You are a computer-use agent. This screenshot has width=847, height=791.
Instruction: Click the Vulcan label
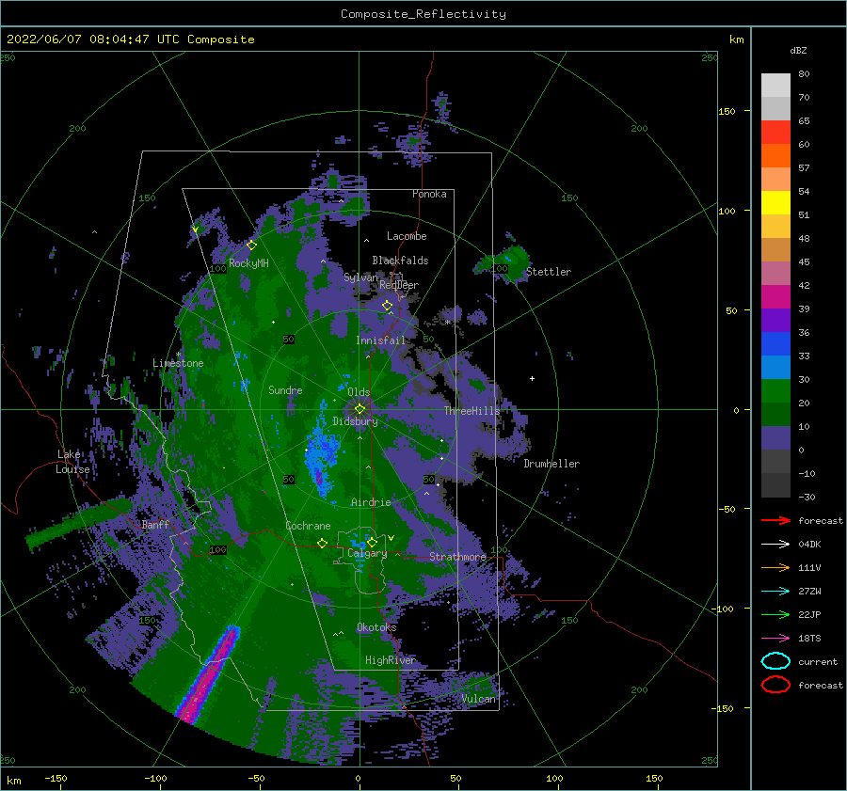click(x=478, y=699)
